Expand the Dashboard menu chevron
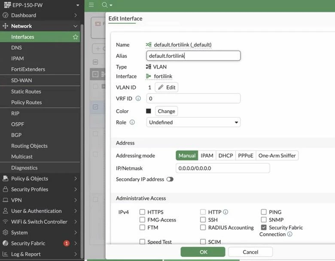335x261 pixels. point(76,15)
